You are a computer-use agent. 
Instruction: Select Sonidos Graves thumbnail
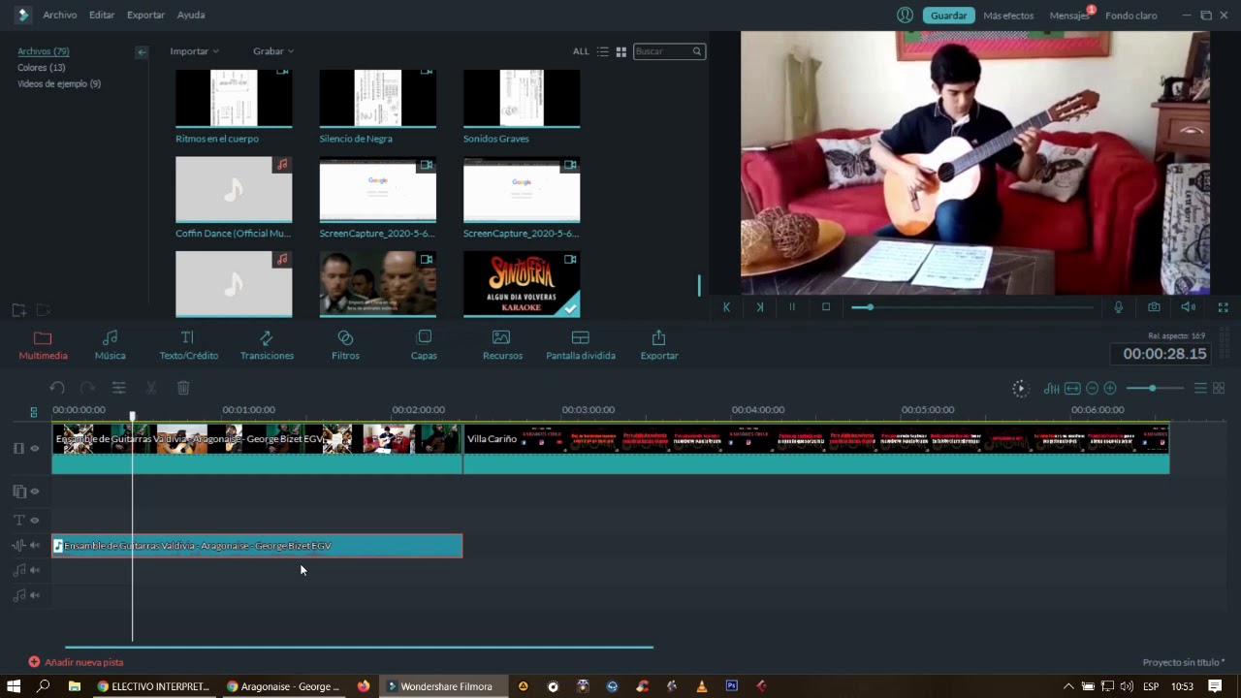point(522,98)
